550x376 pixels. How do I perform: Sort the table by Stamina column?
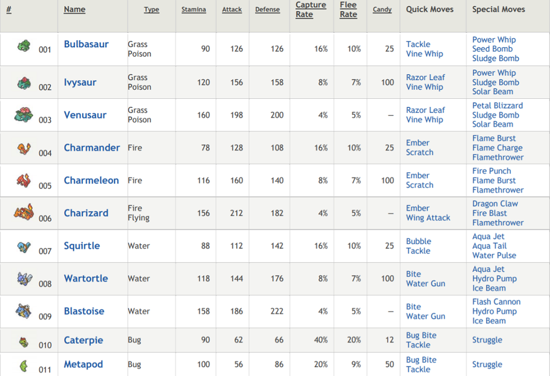click(193, 9)
